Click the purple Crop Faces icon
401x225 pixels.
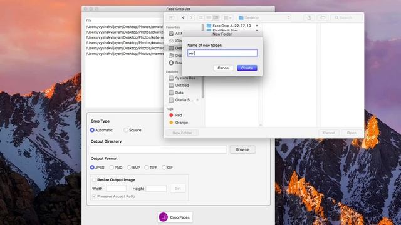163,217
